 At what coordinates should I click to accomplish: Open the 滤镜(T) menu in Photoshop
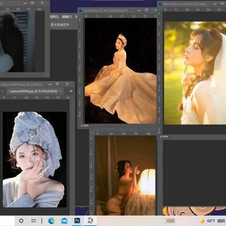67,17
